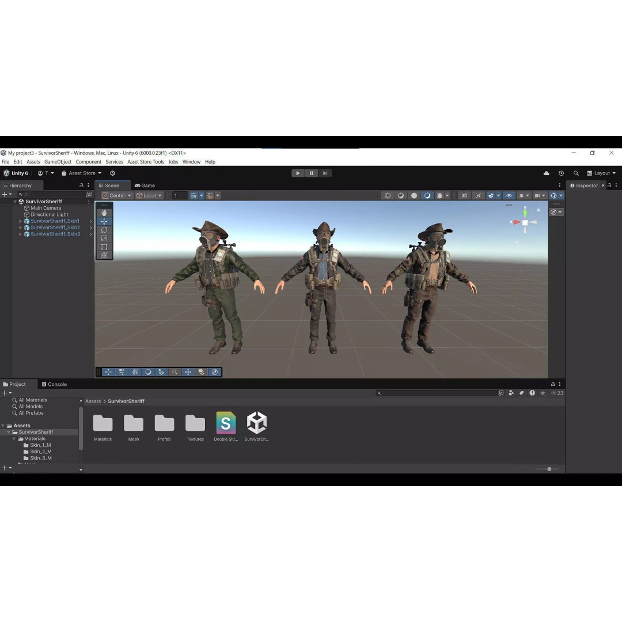Open the global search magnifier icon

(576, 173)
